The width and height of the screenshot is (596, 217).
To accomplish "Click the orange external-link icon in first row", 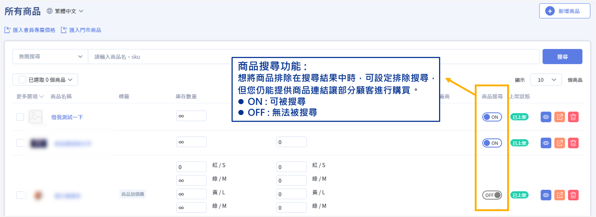I will click(x=560, y=117).
